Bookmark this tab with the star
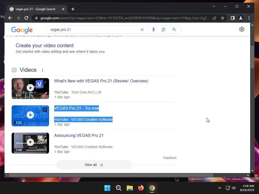Screen dimensions: 259x194 tap(223, 18)
